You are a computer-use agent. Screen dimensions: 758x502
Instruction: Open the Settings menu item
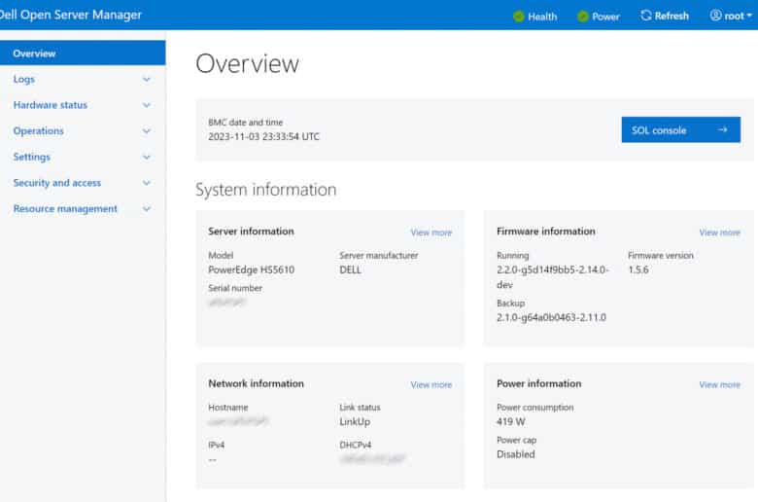pyautogui.click(x=83, y=157)
